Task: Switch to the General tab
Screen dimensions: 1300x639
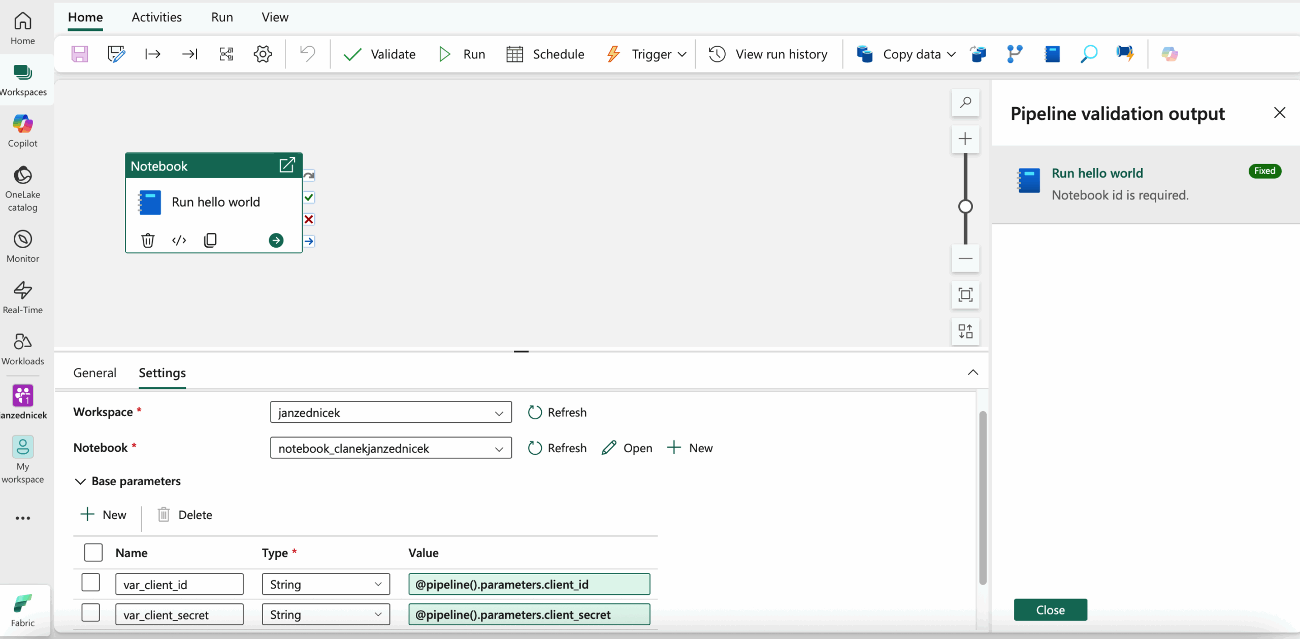Action: (x=94, y=373)
